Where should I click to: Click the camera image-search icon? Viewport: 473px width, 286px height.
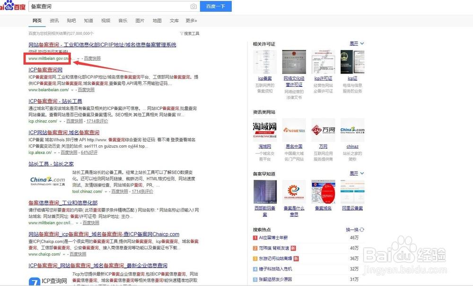pyautogui.click(x=193, y=6)
